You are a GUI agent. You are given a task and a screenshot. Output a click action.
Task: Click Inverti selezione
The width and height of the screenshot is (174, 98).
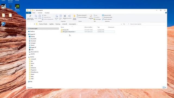(107, 19)
